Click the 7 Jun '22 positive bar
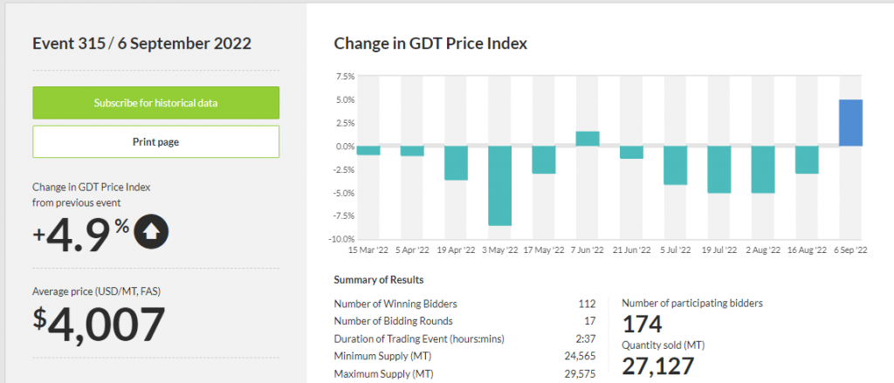This screenshot has width=894, height=383. [588, 139]
